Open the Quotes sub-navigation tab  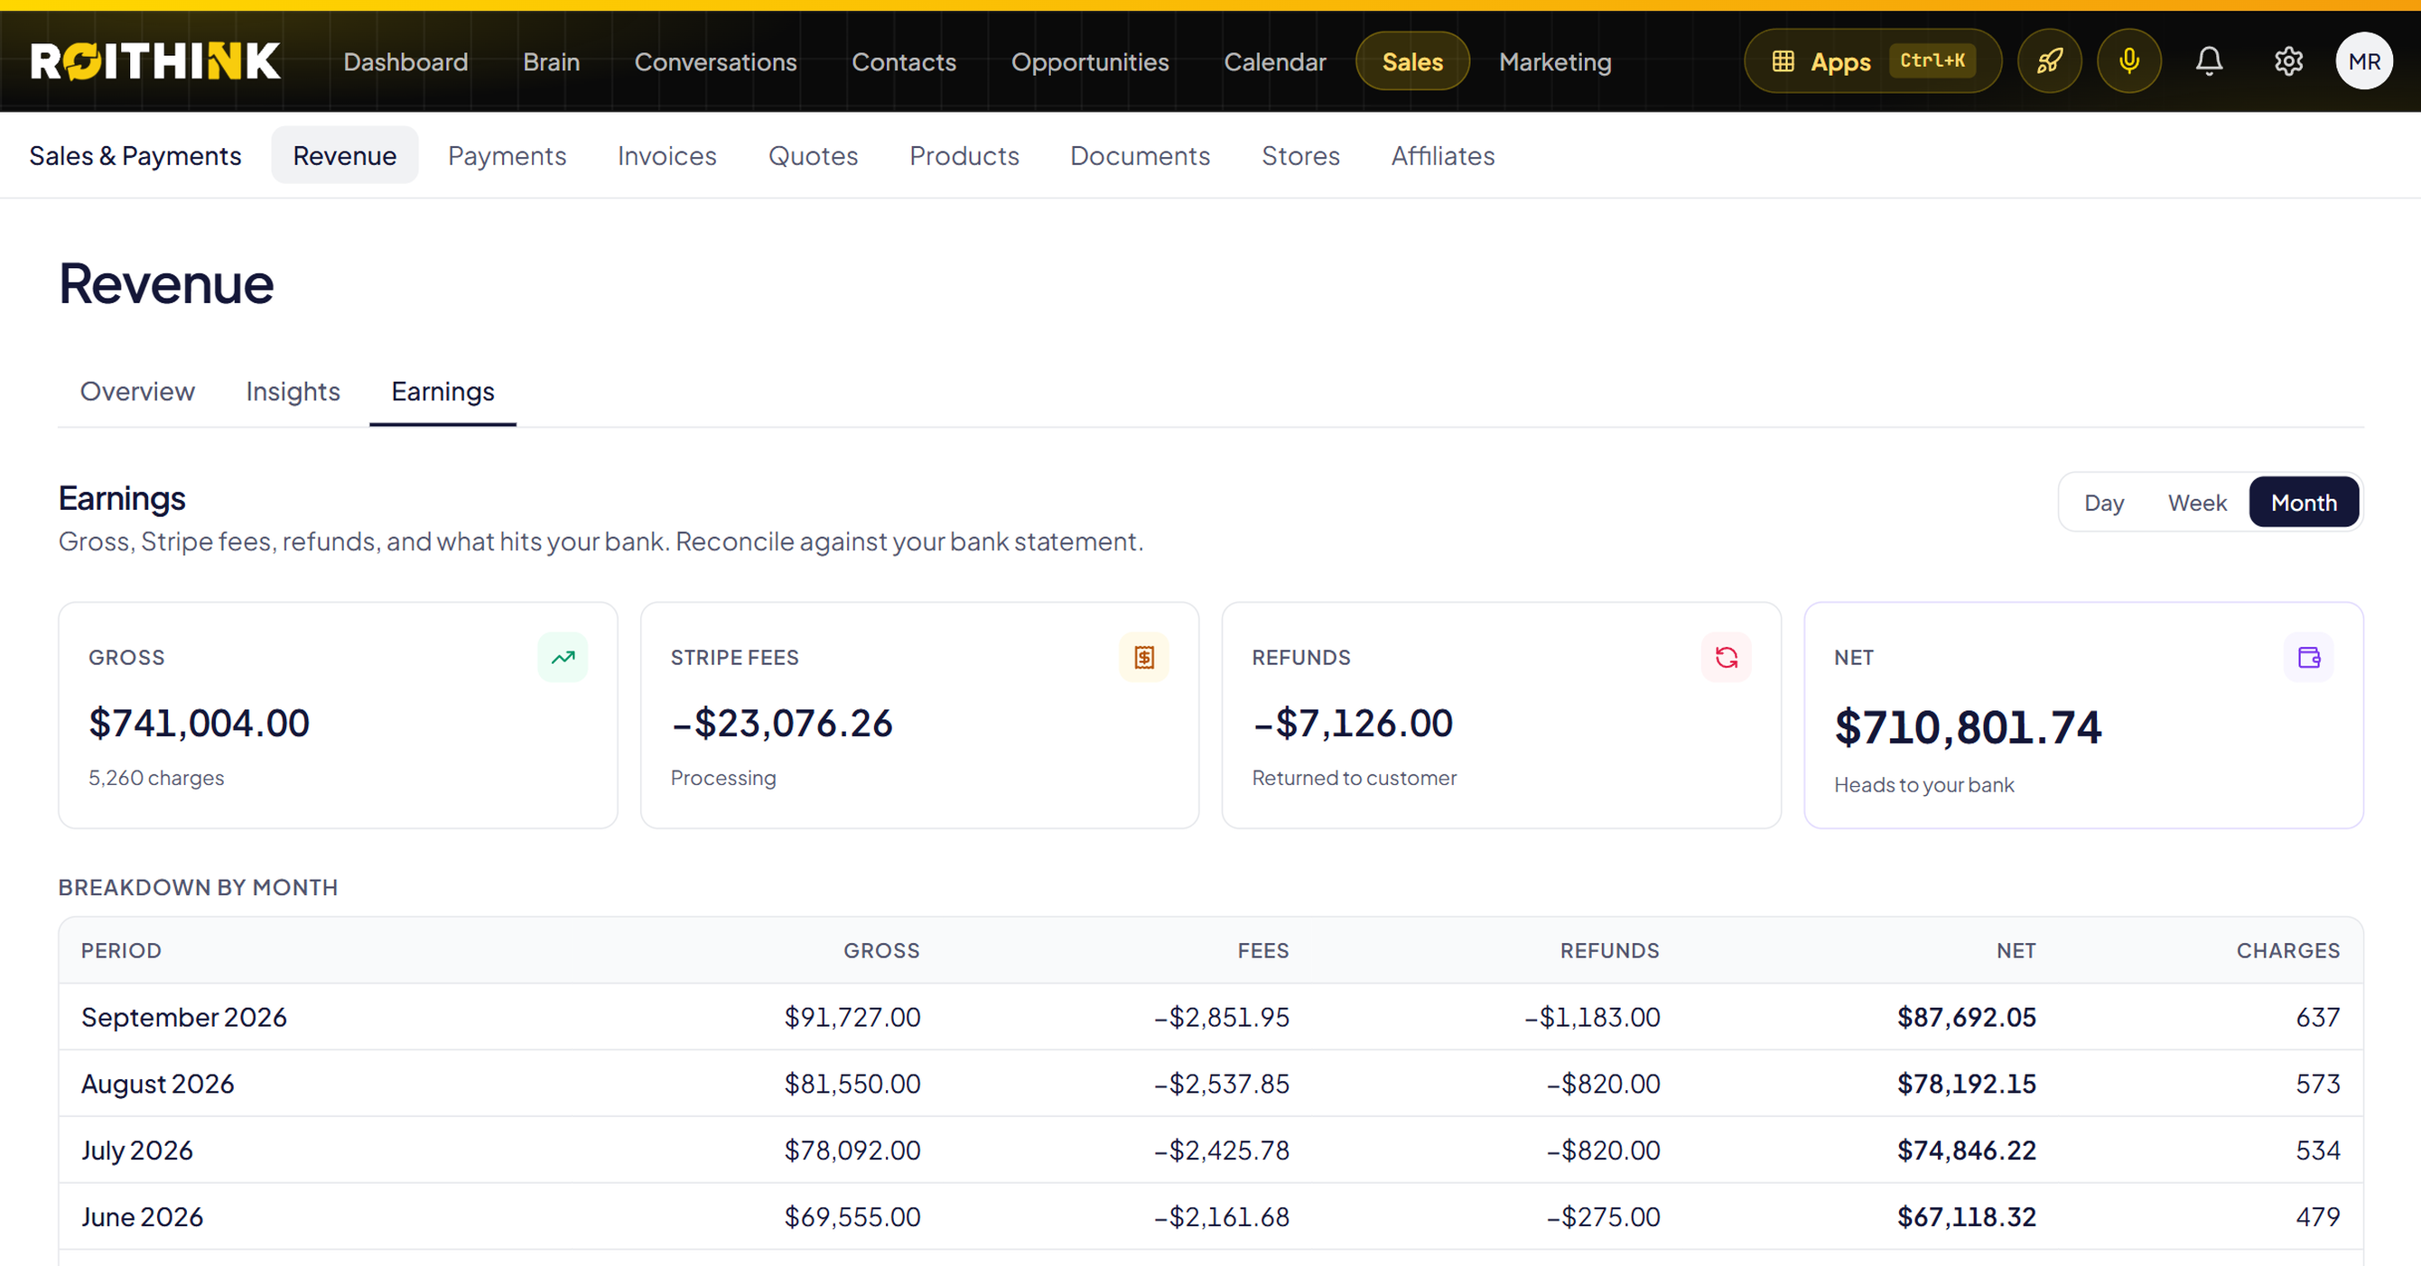tap(813, 156)
